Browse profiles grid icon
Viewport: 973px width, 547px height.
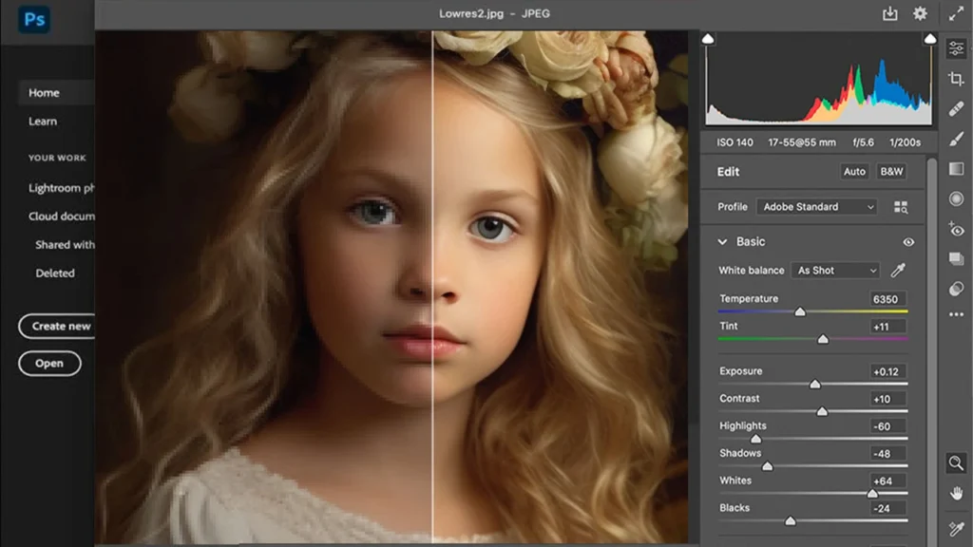pyautogui.click(x=901, y=207)
